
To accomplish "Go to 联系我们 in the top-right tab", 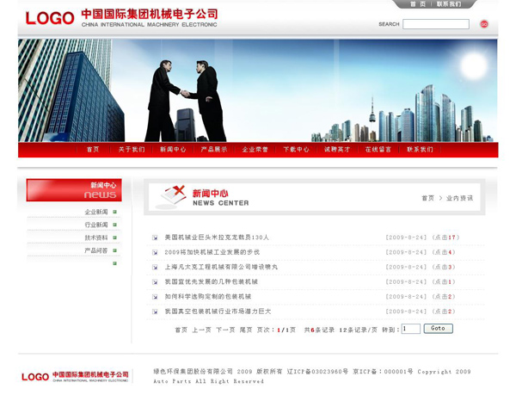I will [x=448, y=4].
